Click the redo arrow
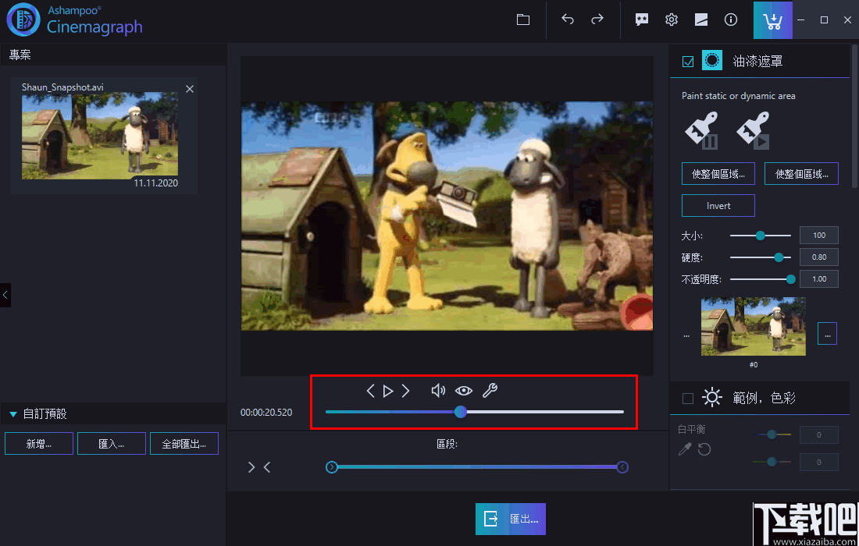This screenshot has width=859, height=546. coord(597,19)
